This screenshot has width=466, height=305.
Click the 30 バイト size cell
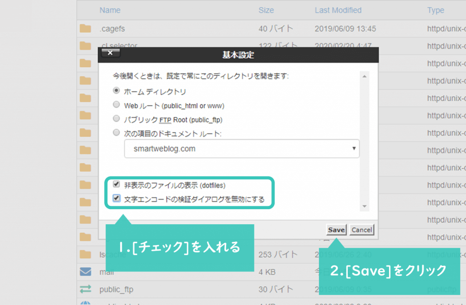pyautogui.click(x=275, y=289)
